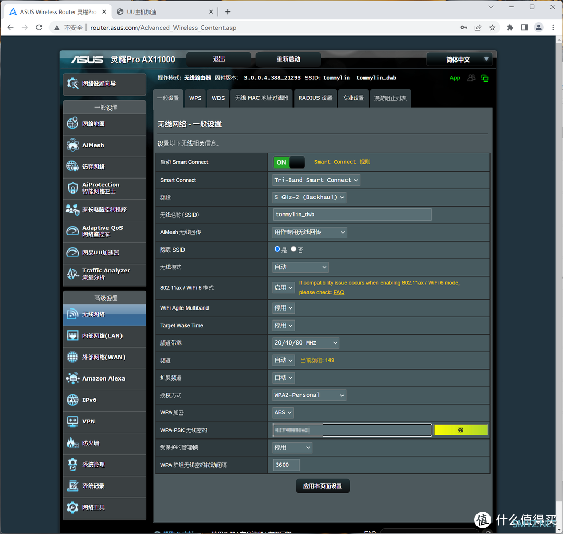Open the Guest Network (访客网络) icon
The image size is (563, 534).
pos(72,167)
